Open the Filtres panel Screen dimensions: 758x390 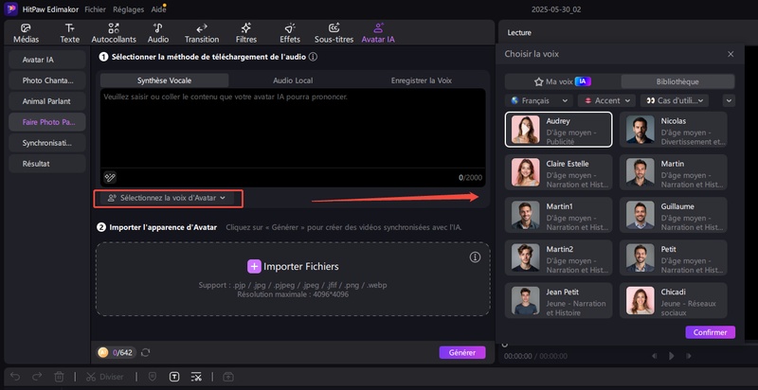[246, 33]
